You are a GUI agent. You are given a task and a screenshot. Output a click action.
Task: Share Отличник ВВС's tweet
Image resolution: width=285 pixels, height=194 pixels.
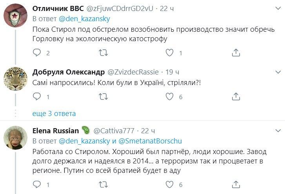tap(236, 53)
